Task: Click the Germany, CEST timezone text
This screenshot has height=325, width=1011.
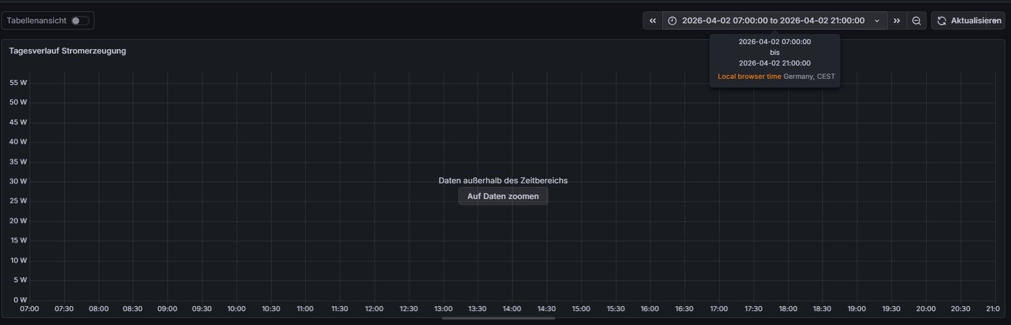Action: click(x=809, y=76)
